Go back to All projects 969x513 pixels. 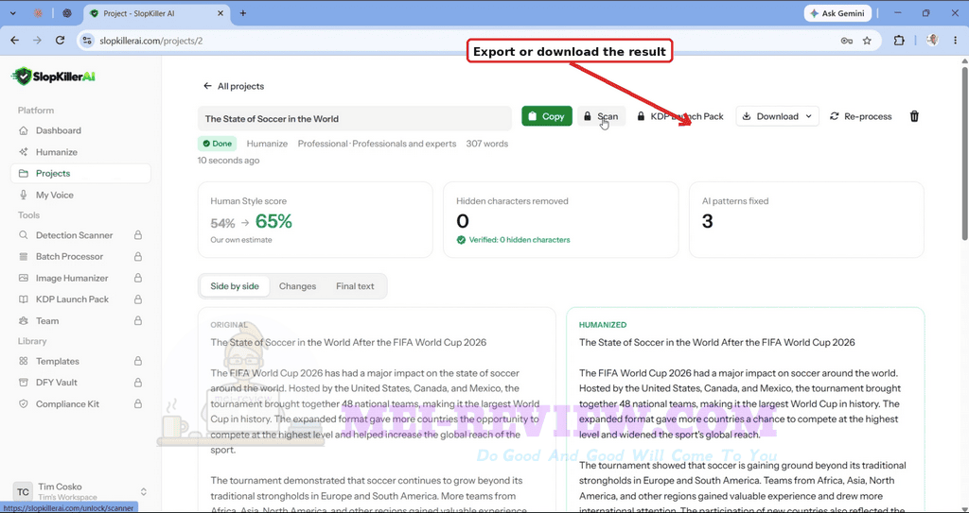click(x=234, y=86)
